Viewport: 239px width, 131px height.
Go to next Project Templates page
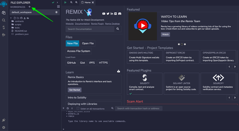(x=235, y=67)
